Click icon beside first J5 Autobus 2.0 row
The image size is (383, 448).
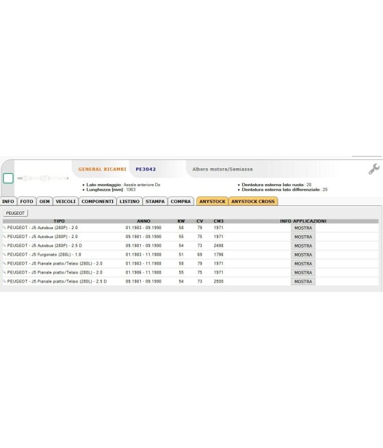[4, 228]
